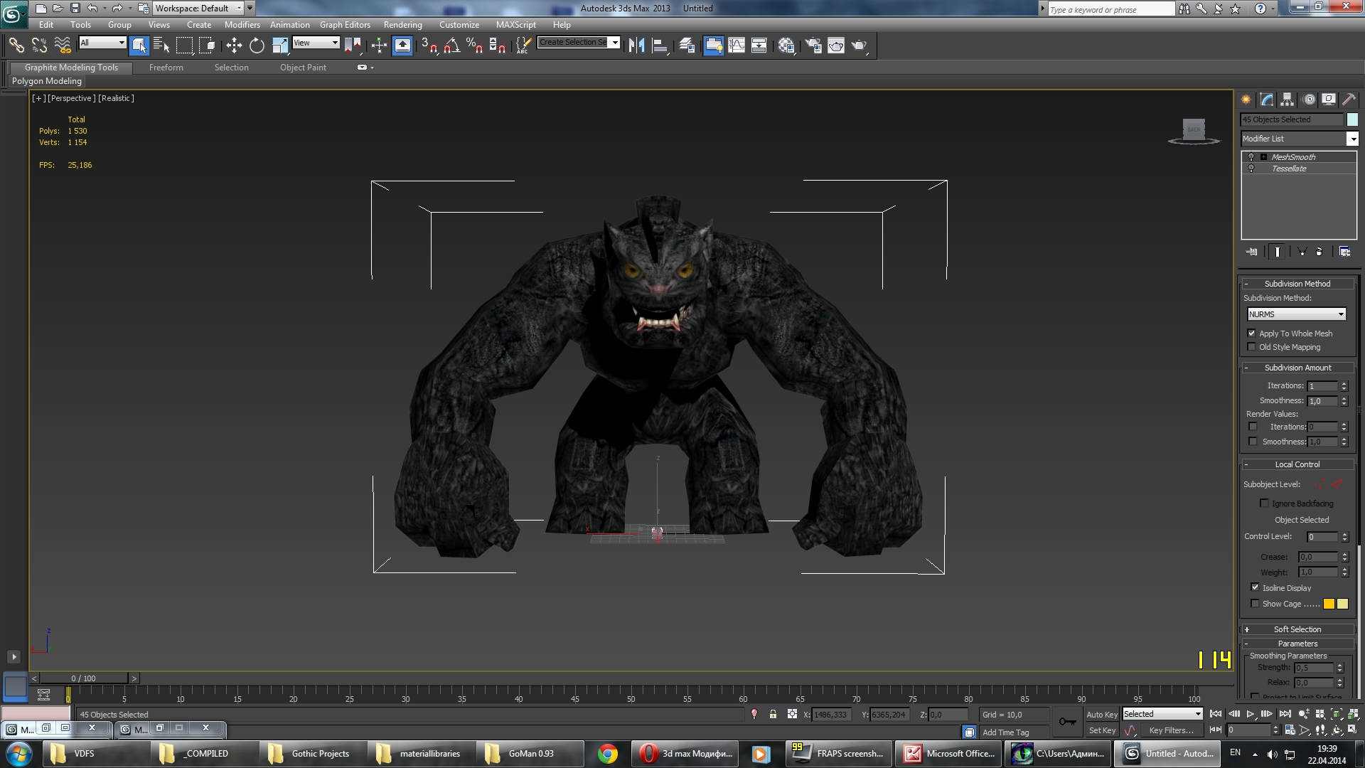Click the orange Show Cage color swatch

[x=1329, y=604]
